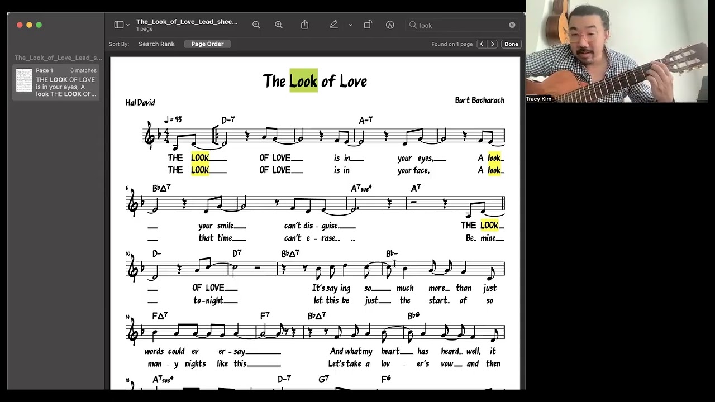The image size is (715, 402).
Task: Click the Done button in search bar
Action: pyautogui.click(x=511, y=44)
